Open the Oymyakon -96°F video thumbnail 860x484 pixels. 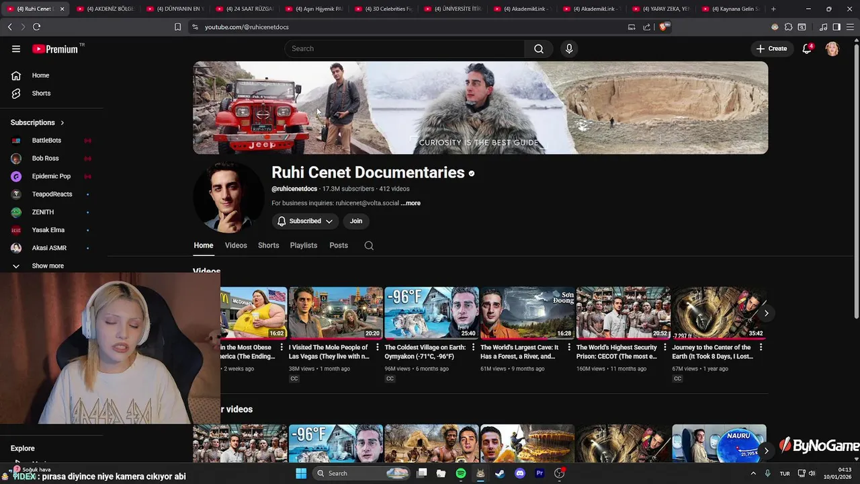click(x=431, y=313)
